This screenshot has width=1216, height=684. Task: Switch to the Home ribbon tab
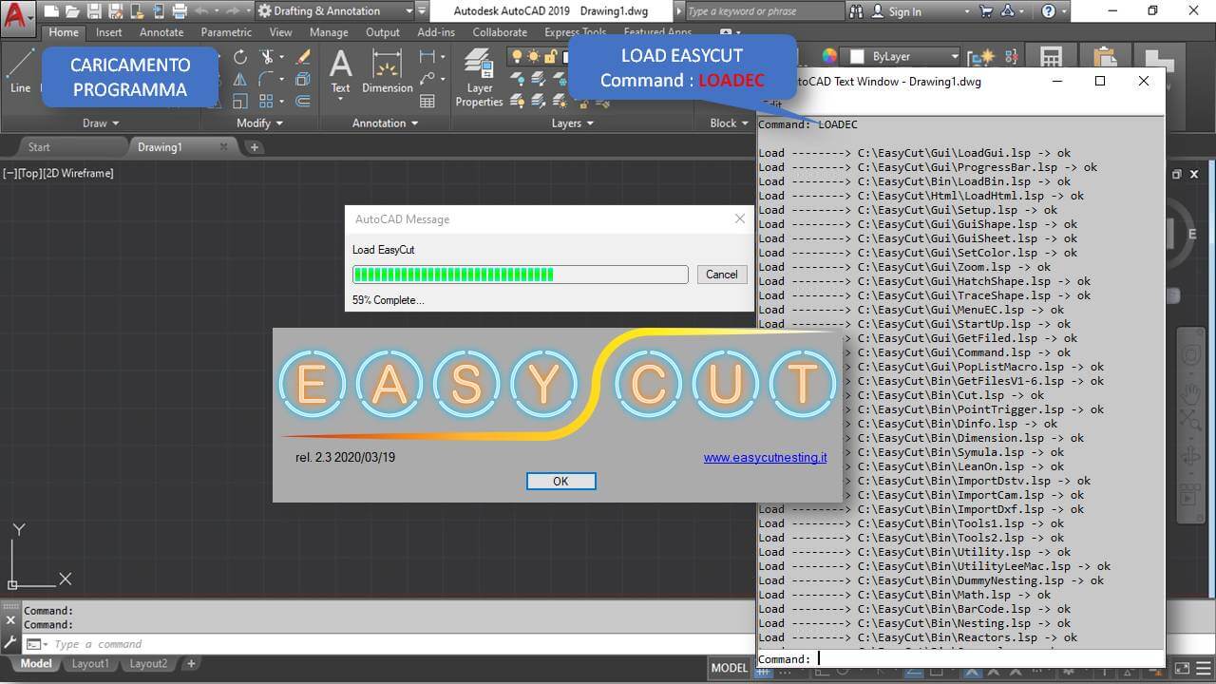pos(64,32)
